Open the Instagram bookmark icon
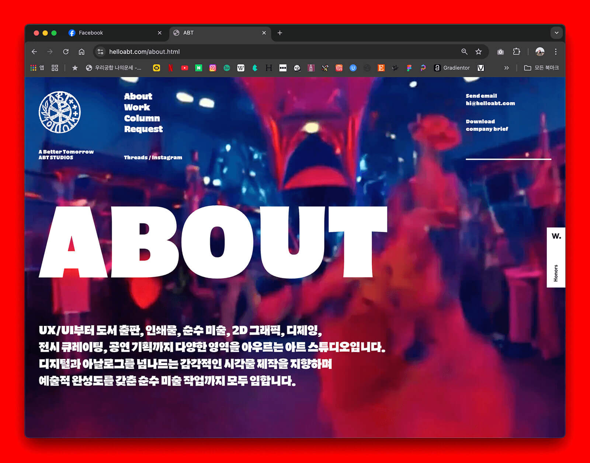Screen dimensions: 590x463 [213, 68]
